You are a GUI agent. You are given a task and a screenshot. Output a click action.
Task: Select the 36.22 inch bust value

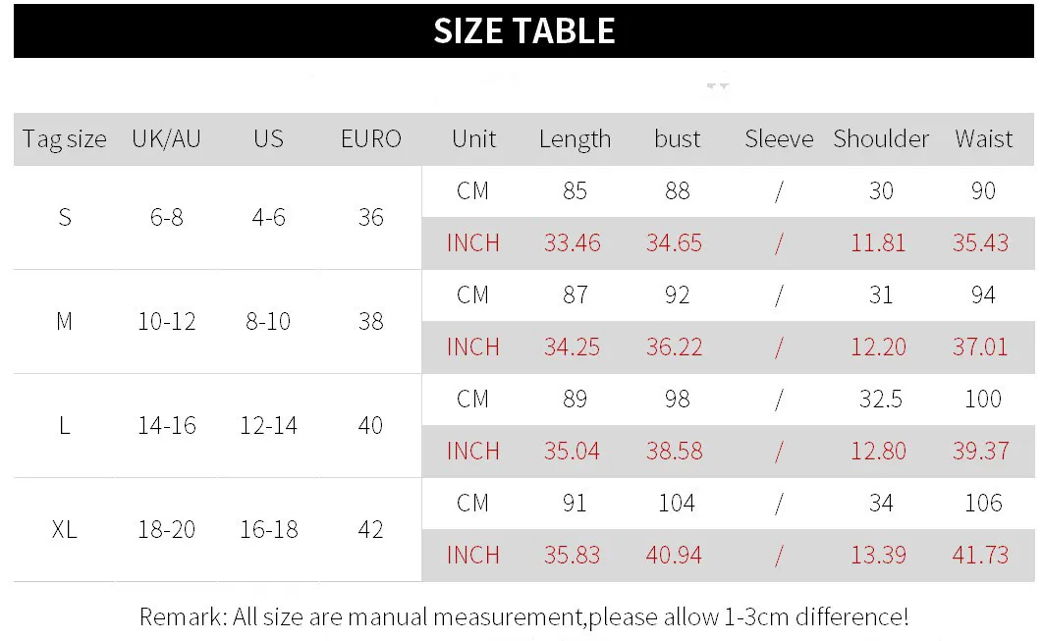(x=675, y=347)
